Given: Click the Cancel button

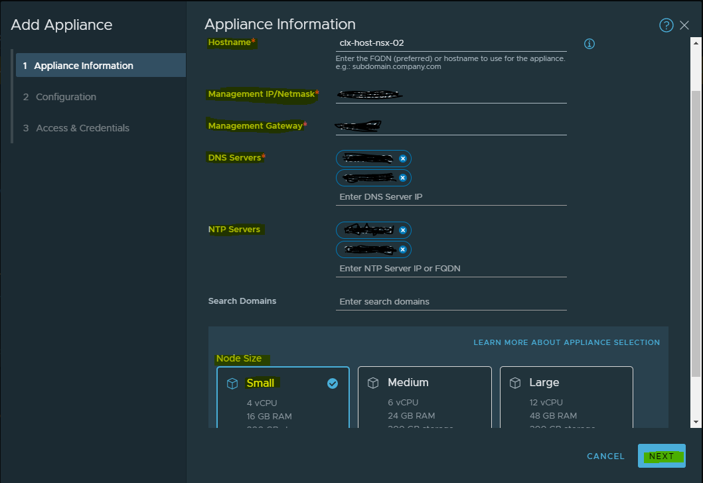Looking at the screenshot, I should coord(605,456).
